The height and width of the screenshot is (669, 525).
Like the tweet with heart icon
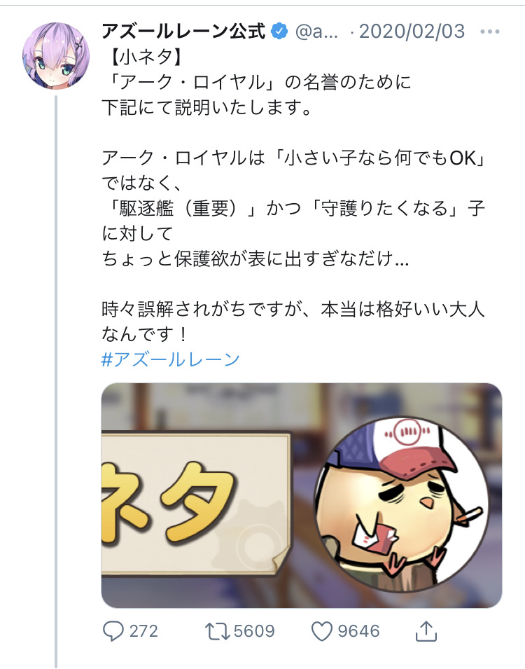(321, 631)
